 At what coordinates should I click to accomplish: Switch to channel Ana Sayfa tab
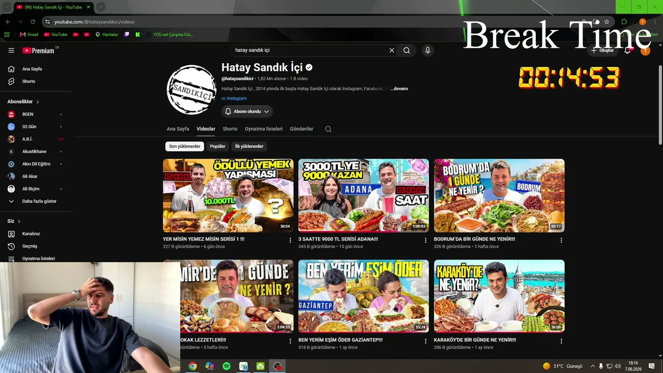[178, 129]
